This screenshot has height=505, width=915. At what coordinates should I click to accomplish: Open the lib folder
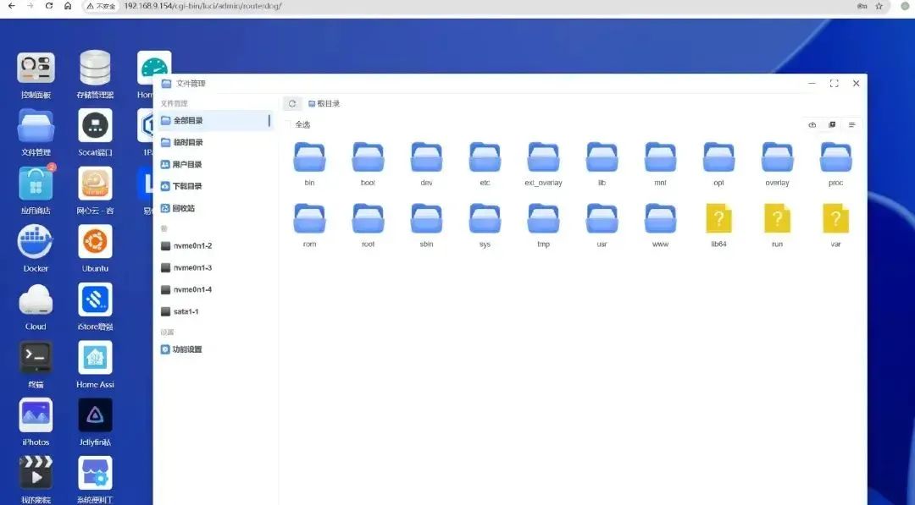tap(602, 157)
